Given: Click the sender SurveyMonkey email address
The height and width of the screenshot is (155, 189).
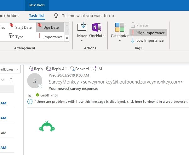Looking at the screenshot, I should click(132, 82).
